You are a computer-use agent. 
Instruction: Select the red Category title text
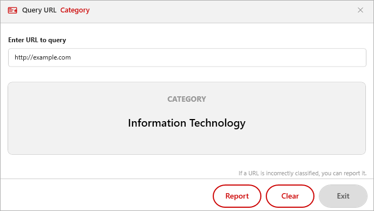click(x=75, y=10)
